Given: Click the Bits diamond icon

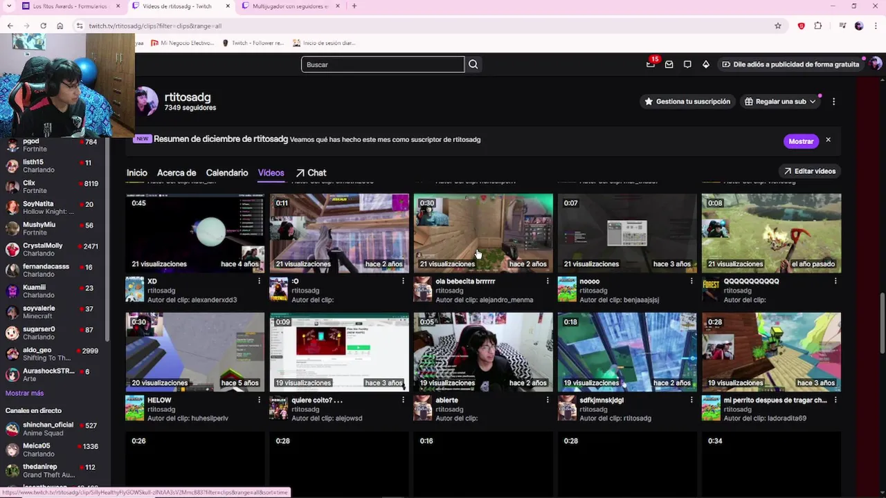Looking at the screenshot, I should [x=705, y=64].
